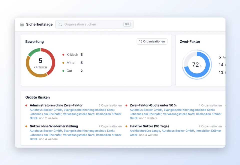Click the ⌘K shortcut badge
Screen dimensions: 240x165
[127, 24]
